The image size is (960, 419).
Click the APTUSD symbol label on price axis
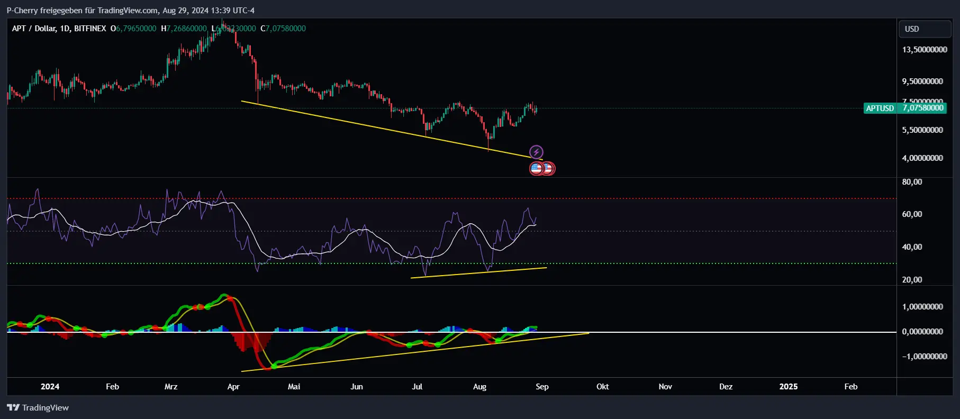880,108
